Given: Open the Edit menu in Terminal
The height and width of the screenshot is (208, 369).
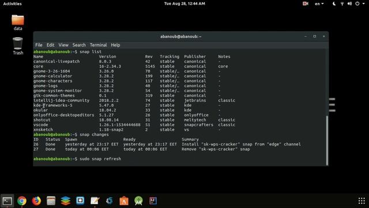Looking at the screenshot, I should pyautogui.click(x=50, y=45).
